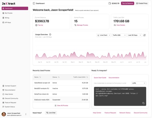Sort proxies by Name column

point(40,77)
